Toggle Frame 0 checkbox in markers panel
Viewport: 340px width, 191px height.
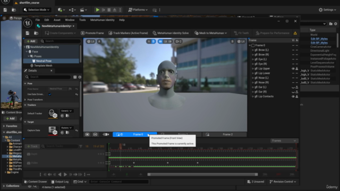(x=253, y=46)
